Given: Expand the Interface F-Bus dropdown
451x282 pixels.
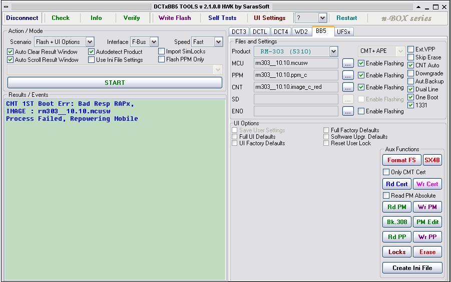Looking at the screenshot, I should tap(154, 42).
